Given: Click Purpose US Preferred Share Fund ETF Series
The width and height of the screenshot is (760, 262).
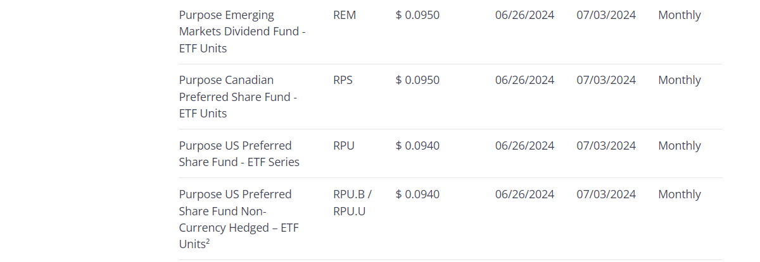Looking at the screenshot, I should pos(239,153).
